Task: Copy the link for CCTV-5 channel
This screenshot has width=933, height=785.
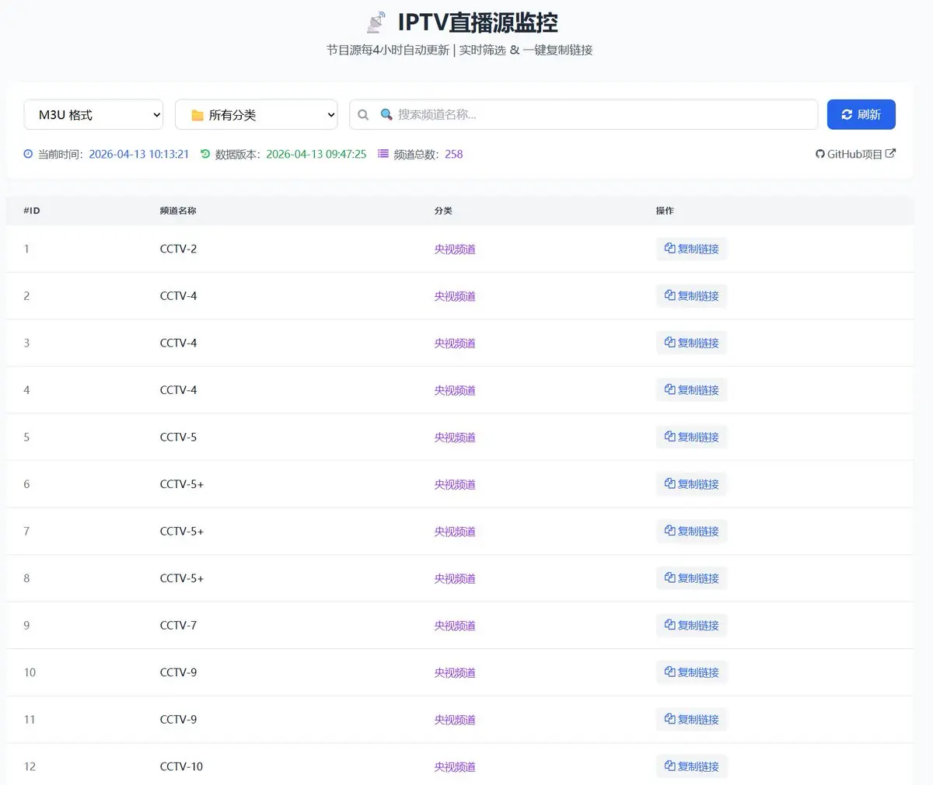Action: coord(691,437)
